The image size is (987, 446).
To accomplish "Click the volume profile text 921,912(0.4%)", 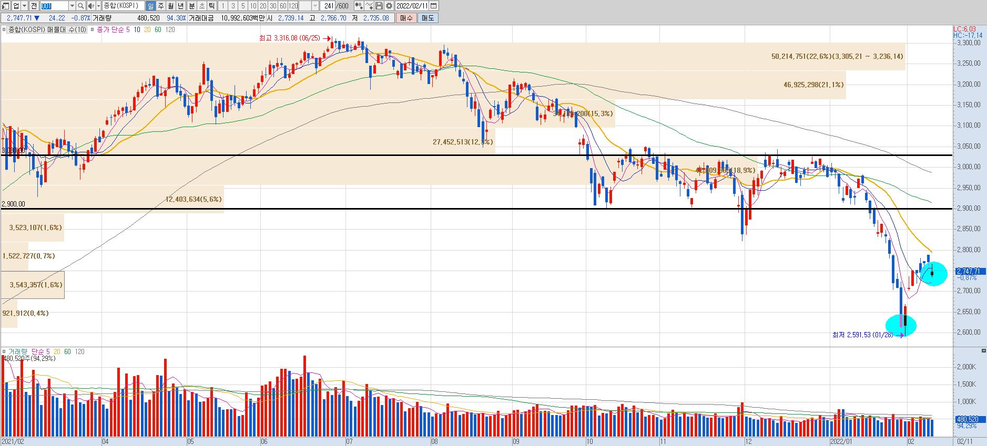I will 25,313.
